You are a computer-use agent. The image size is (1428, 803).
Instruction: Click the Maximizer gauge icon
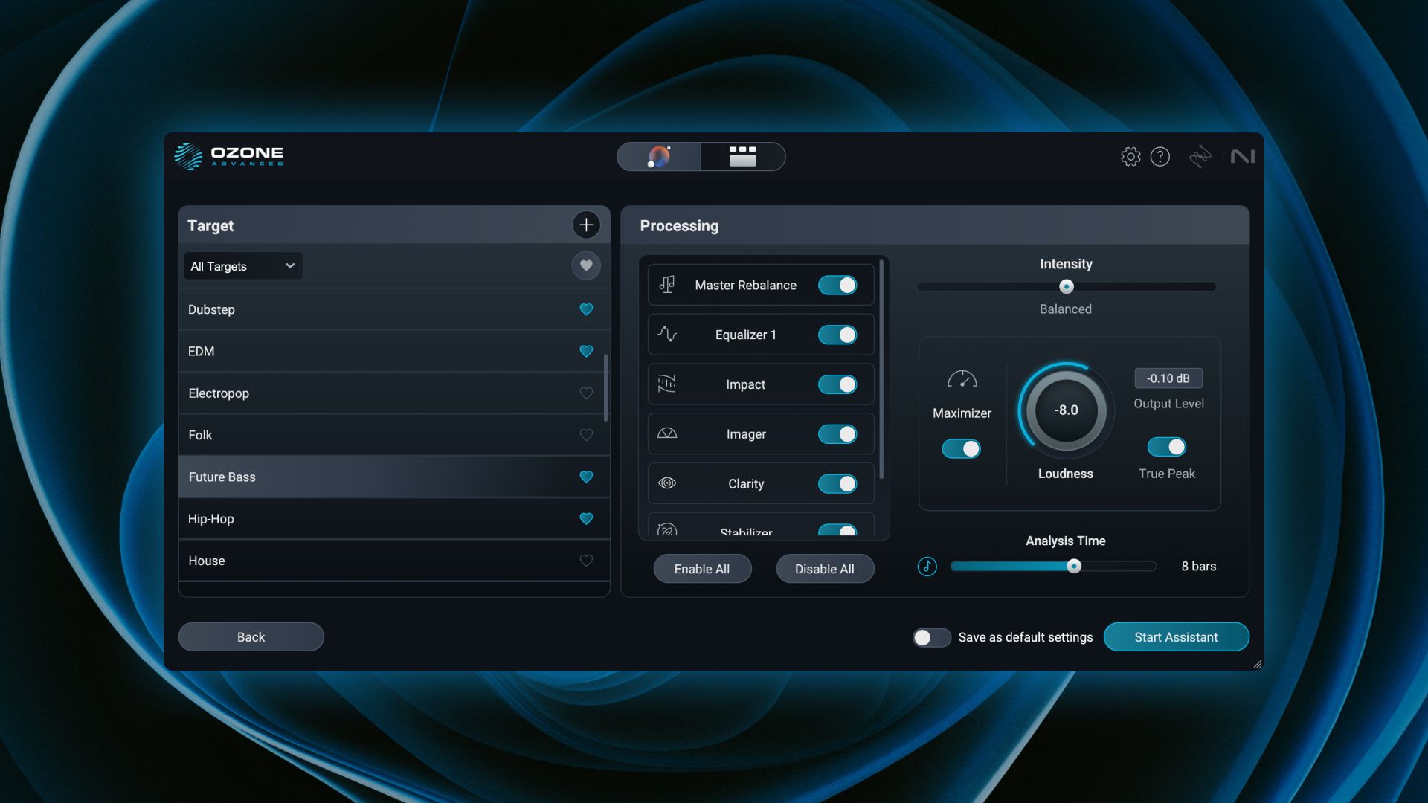[962, 379]
